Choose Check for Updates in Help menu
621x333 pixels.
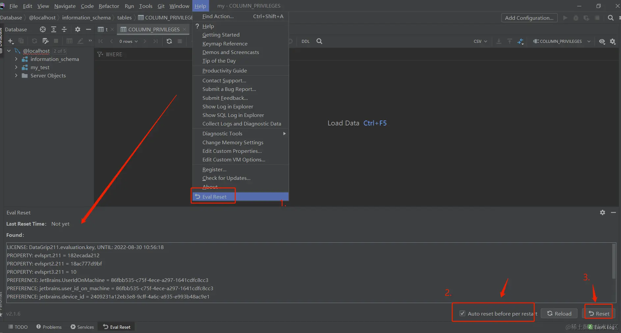tap(240, 178)
